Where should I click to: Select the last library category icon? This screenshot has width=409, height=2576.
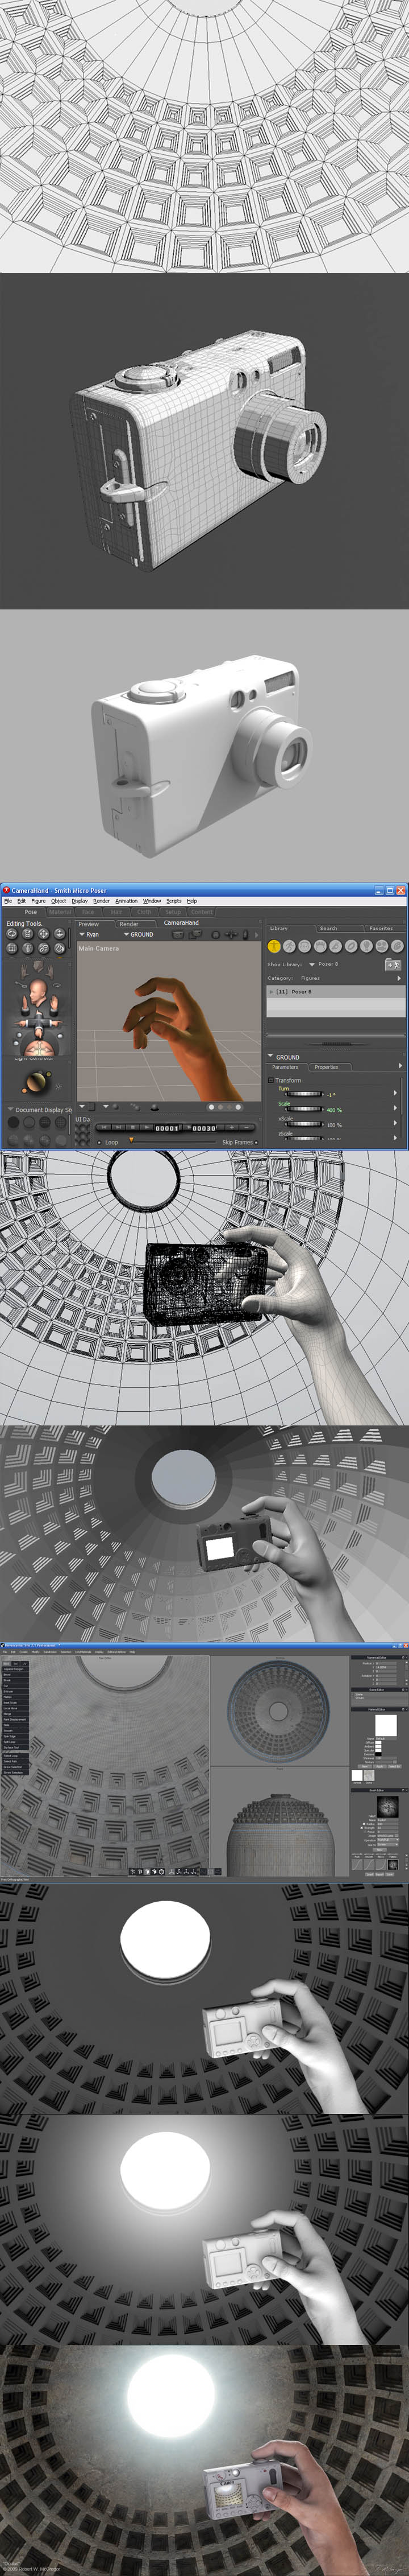[397, 946]
